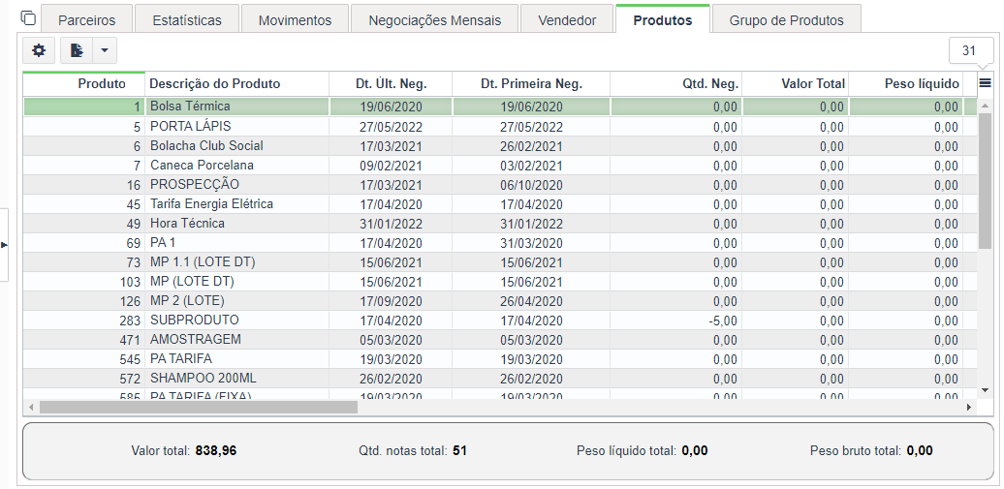Click the record count box showing 31
Viewport: 1004px width, 489px height.
tap(971, 51)
